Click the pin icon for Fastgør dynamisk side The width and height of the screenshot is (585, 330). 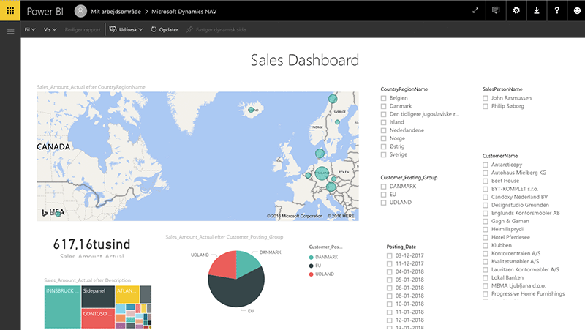(189, 29)
